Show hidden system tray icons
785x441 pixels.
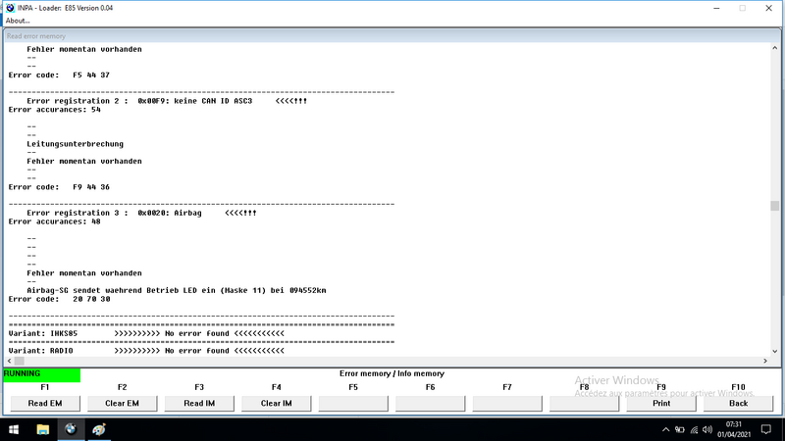tap(665, 429)
